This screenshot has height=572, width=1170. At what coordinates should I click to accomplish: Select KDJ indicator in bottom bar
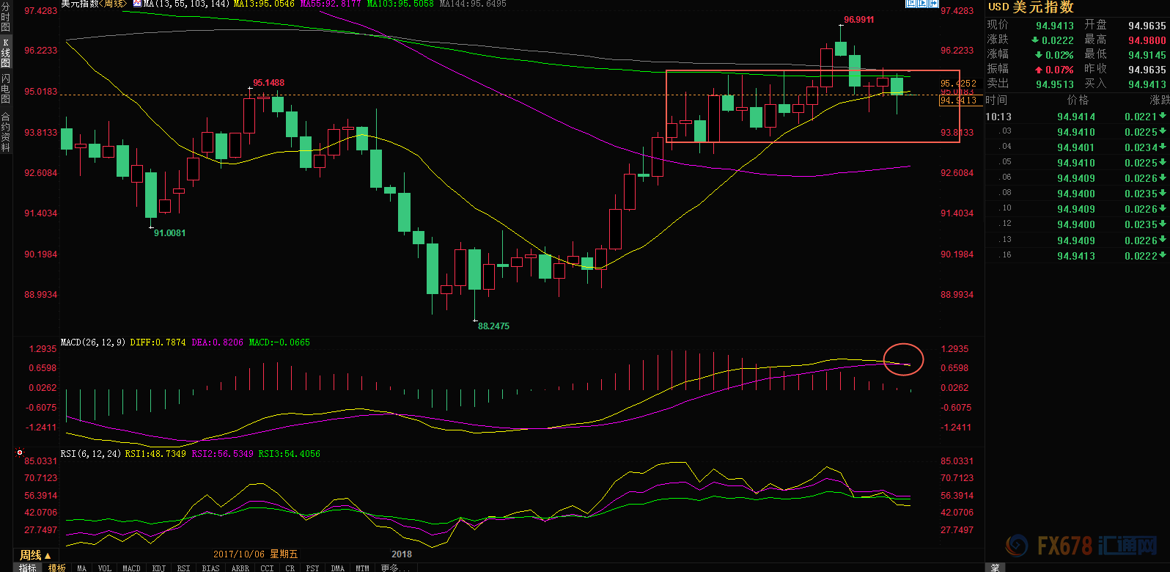click(158, 568)
